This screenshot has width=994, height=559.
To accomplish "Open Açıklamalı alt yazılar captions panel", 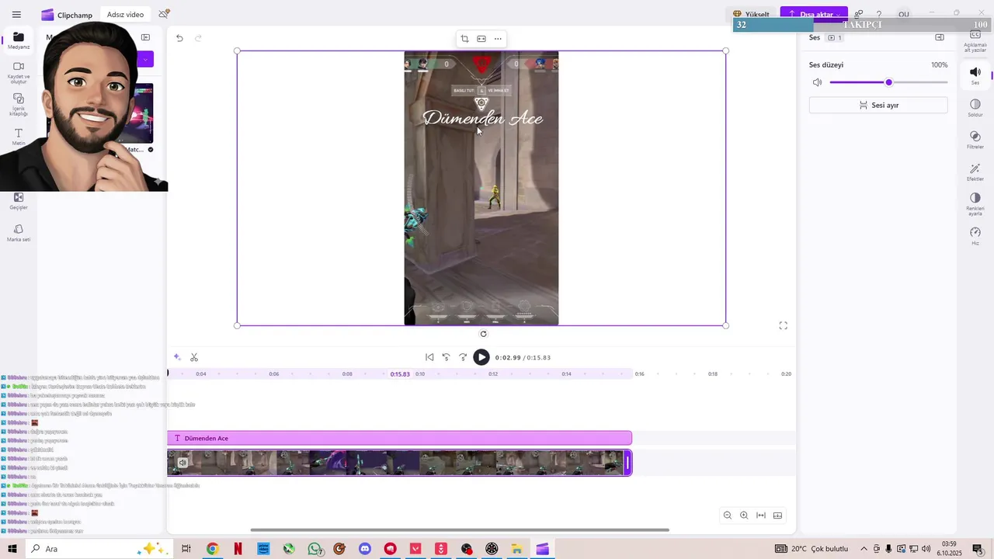I will tap(975, 41).
